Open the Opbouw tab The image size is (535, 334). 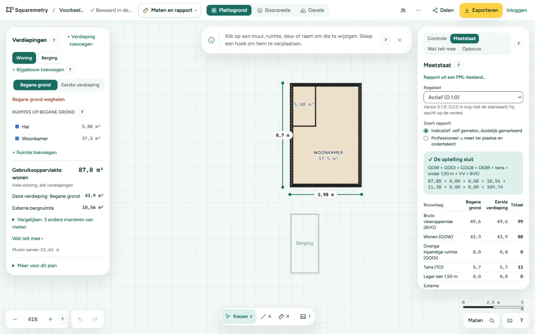[x=472, y=49]
